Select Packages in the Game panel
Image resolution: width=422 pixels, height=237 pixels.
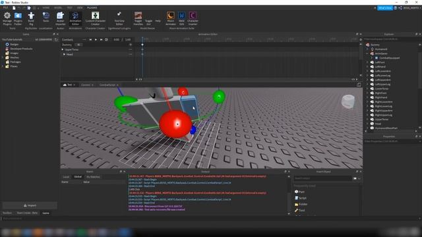[x=15, y=62]
